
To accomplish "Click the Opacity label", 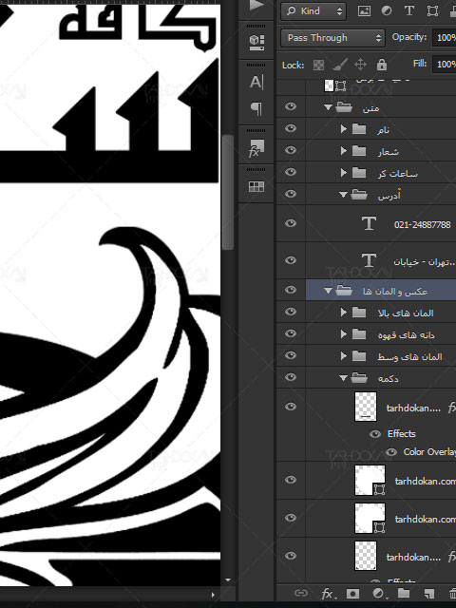I will point(409,37).
